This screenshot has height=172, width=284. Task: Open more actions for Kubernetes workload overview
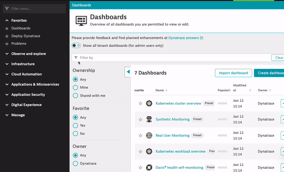[282, 151]
